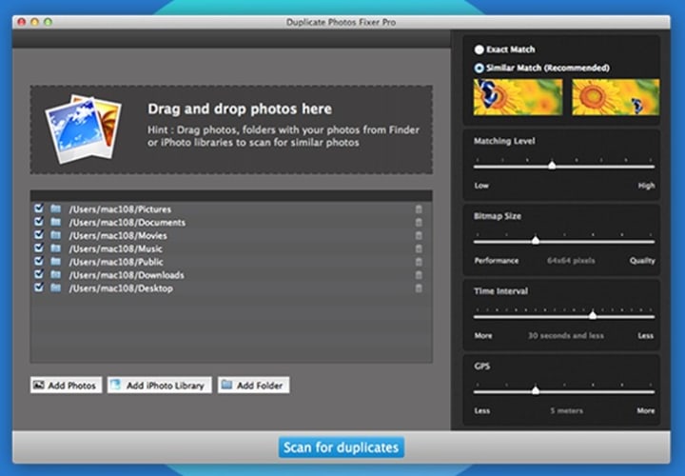Uncheck the Downloads folder checkbox
This screenshot has width=685, height=476.
tap(39, 273)
